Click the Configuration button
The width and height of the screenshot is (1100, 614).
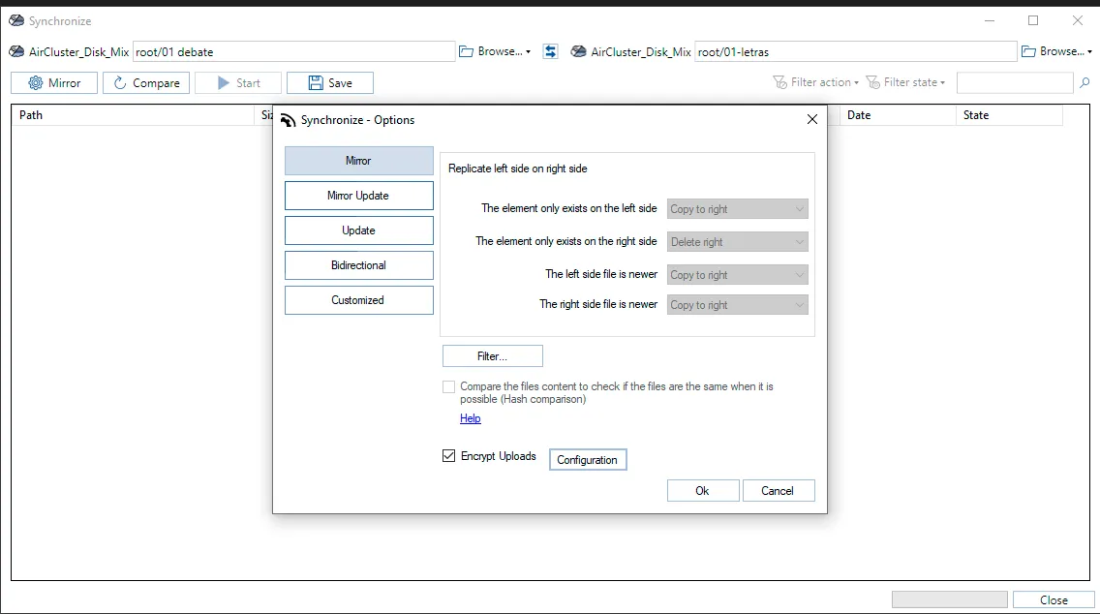[x=588, y=460]
